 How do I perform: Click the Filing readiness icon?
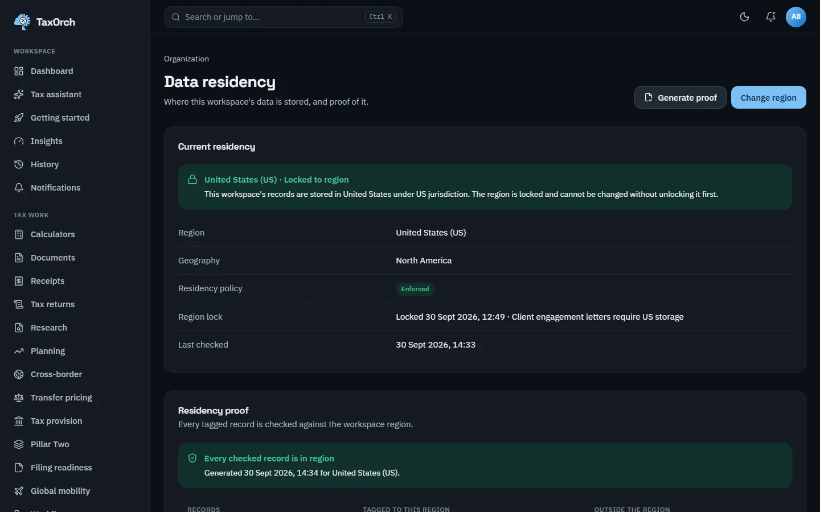(x=19, y=468)
